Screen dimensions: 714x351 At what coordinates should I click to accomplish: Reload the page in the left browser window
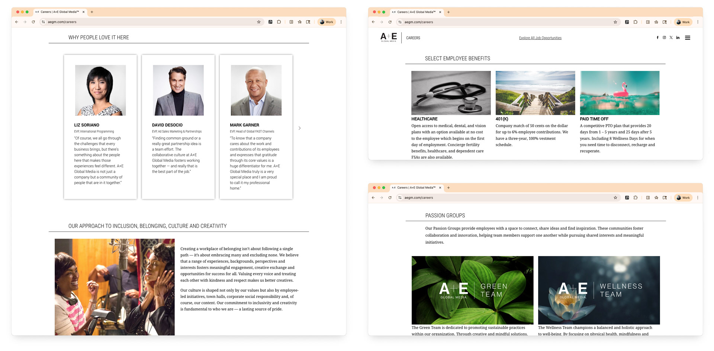pyautogui.click(x=33, y=22)
